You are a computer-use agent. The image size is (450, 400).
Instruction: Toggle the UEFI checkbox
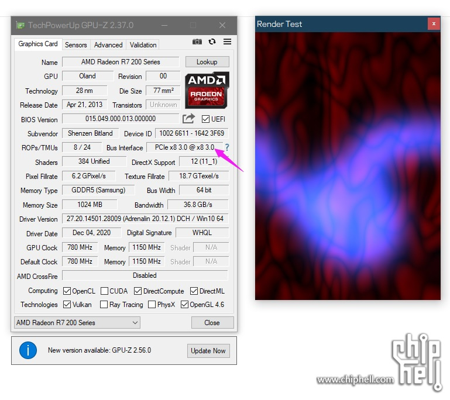point(205,119)
